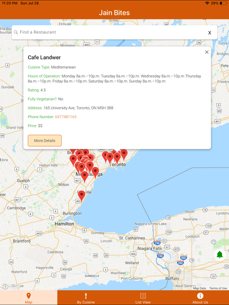Call phone number 6477481165
The image size is (229, 305).
tap(66, 117)
